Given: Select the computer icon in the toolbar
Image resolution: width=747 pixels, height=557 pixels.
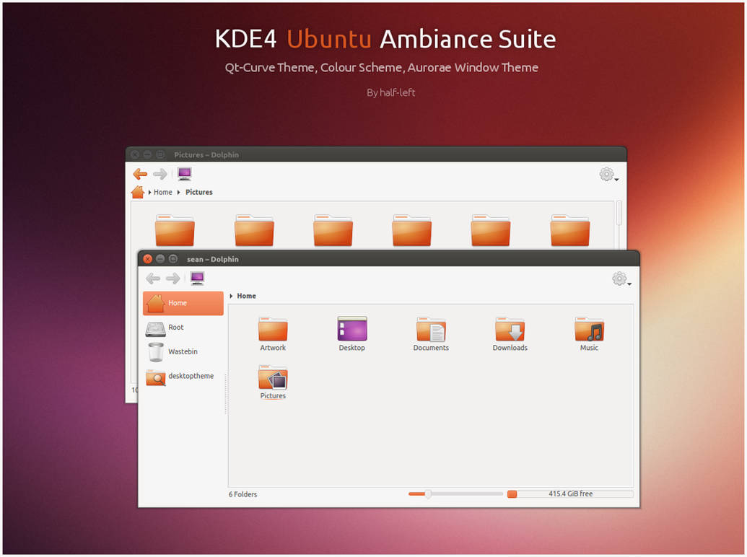Looking at the screenshot, I should 197,277.
